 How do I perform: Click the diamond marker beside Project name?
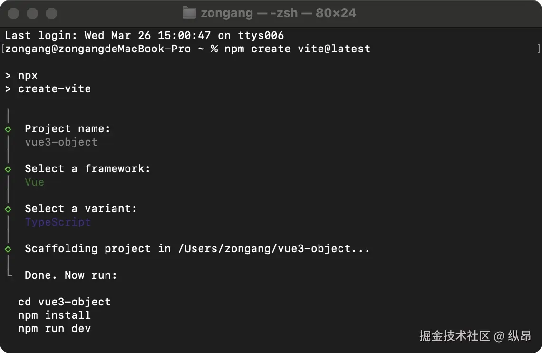pyautogui.click(x=8, y=129)
